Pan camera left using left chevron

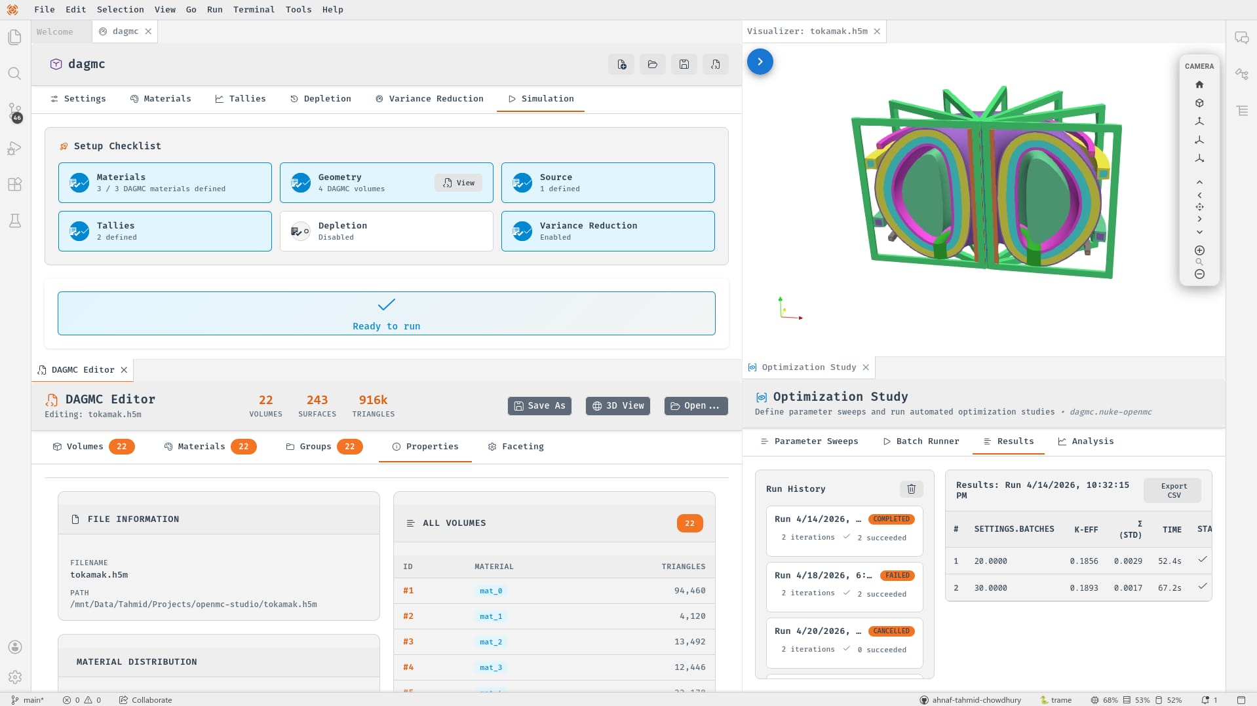point(1199,195)
